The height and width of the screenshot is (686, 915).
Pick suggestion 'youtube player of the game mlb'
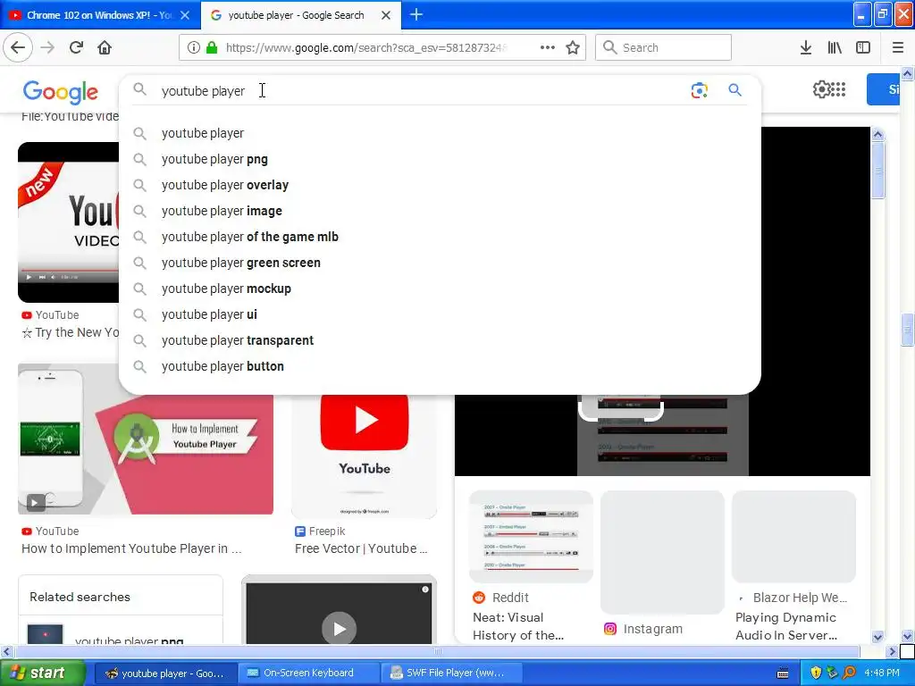point(440,237)
